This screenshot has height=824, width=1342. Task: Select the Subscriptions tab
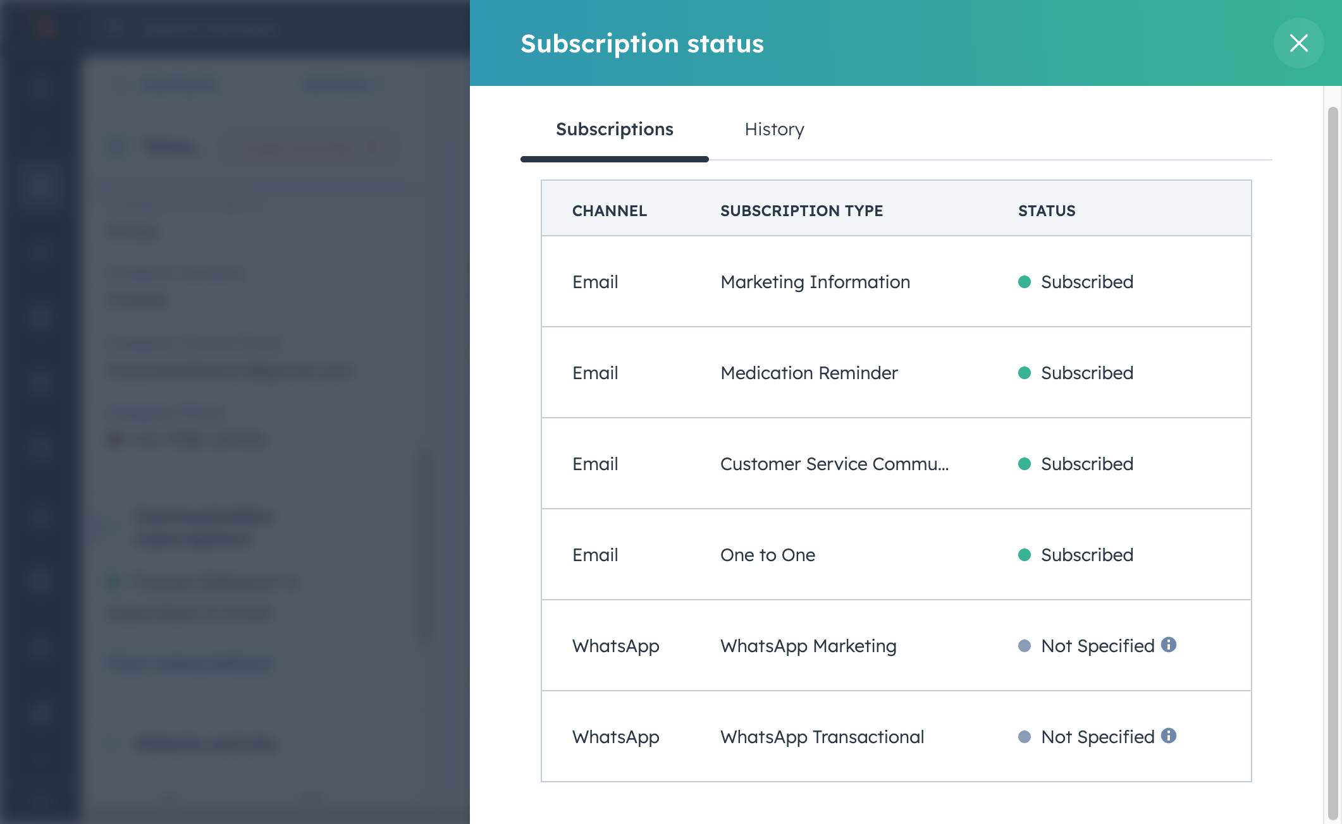(615, 129)
